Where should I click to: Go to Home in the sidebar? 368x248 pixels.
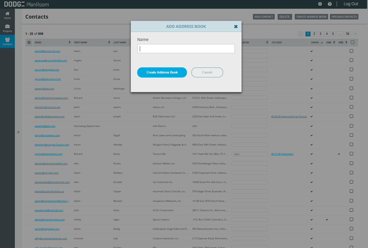(x=7, y=15)
